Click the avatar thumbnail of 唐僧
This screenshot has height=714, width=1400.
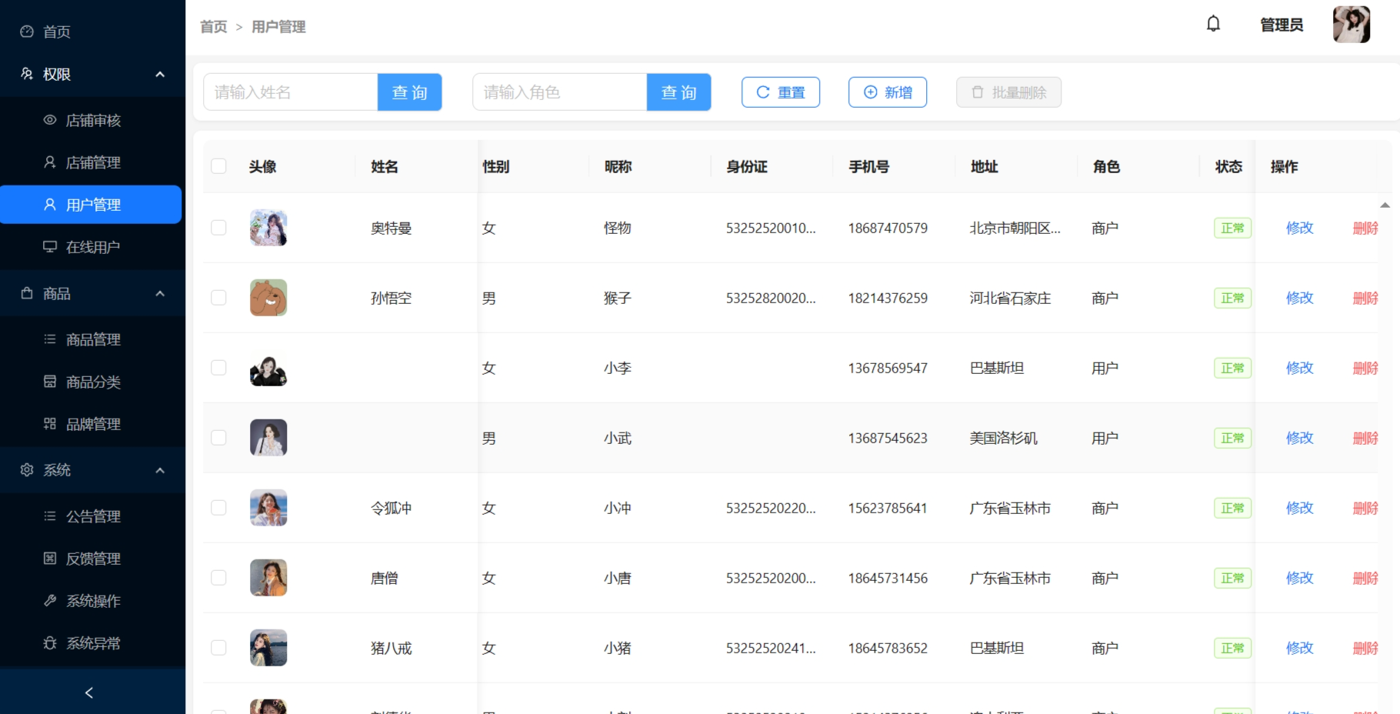tap(268, 578)
